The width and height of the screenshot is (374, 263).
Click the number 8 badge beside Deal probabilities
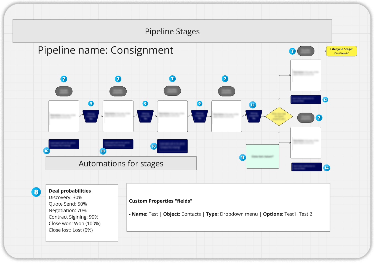point(36,192)
